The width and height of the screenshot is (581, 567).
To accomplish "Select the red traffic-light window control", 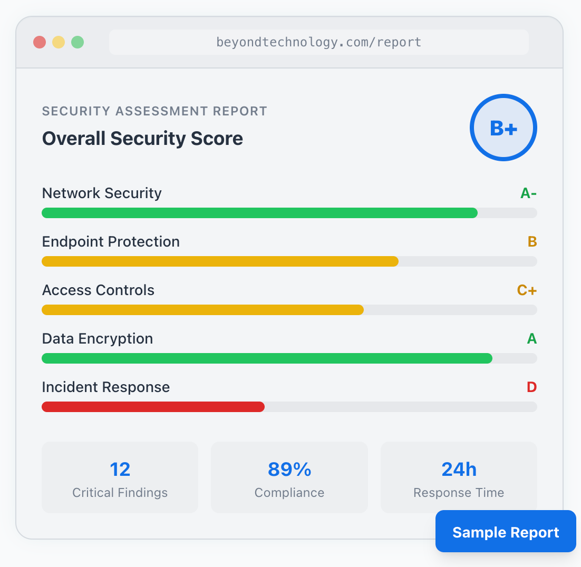I will tap(40, 42).
